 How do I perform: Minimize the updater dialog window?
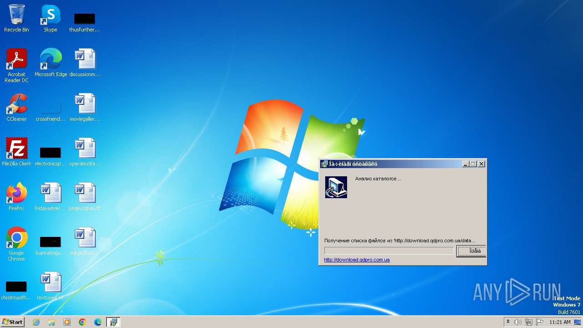click(465, 164)
